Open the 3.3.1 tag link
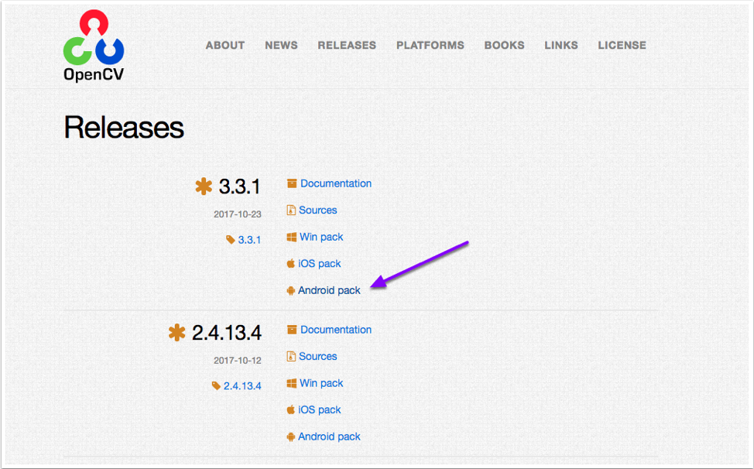Image resolution: width=754 pixels, height=469 pixels. 249,239
